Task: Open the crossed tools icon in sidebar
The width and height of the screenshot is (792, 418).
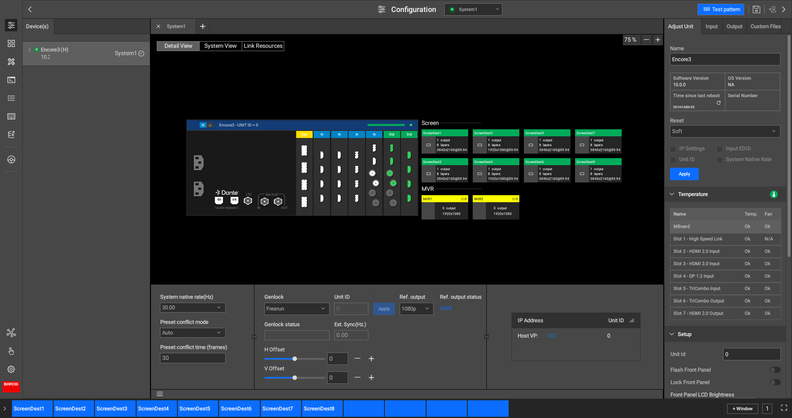Action: click(x=11, y=61)
